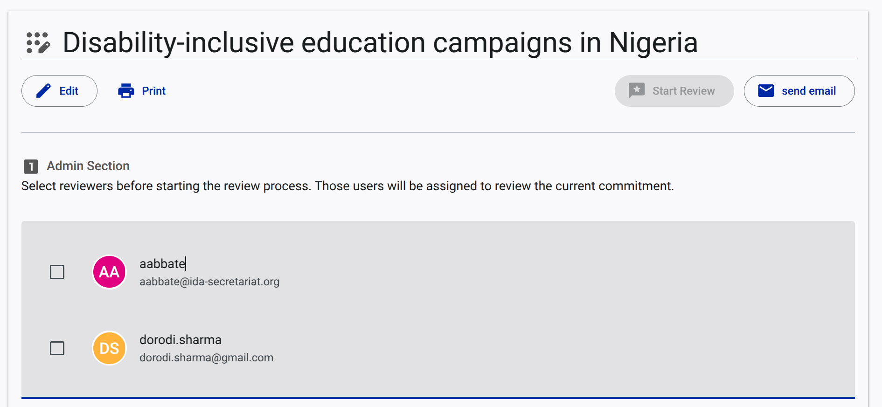Image resolution: width=882 pixels, height=407 pixels.
Task: Click the dorodi.sharma@gmail.com email address
Action: [x=207, y=358]
